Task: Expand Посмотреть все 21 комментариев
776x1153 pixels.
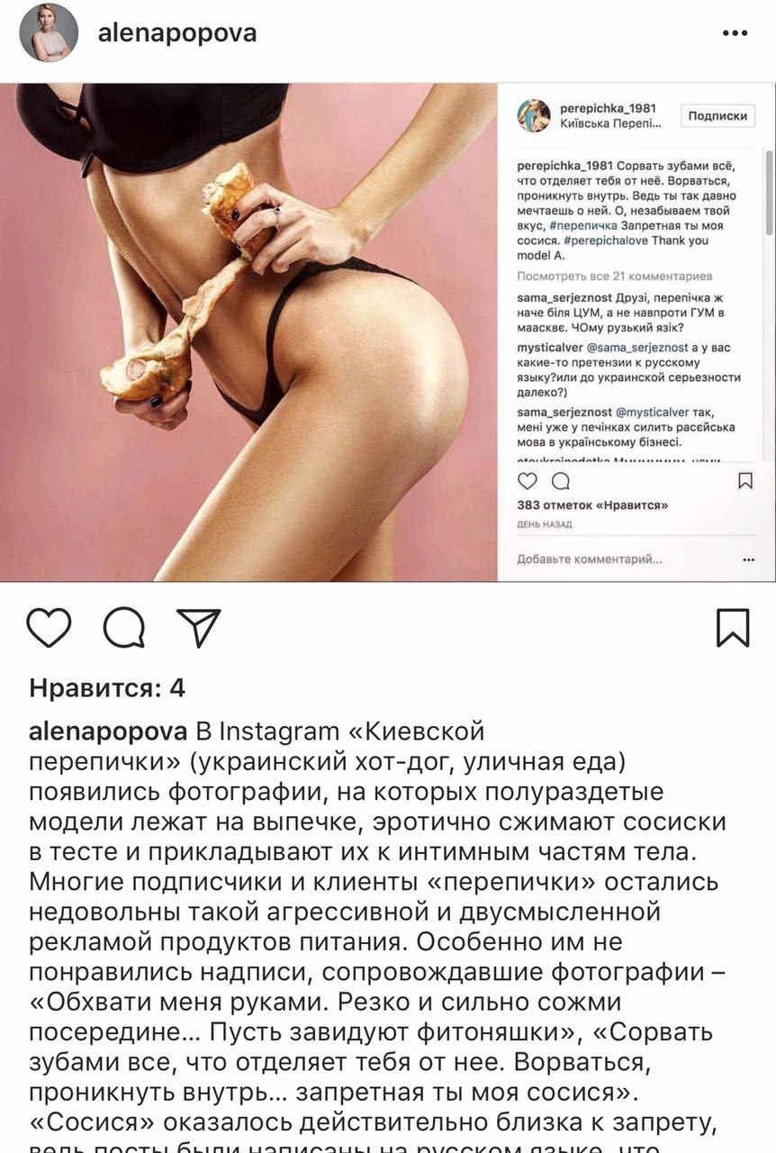Action: (x=614, y=276)
